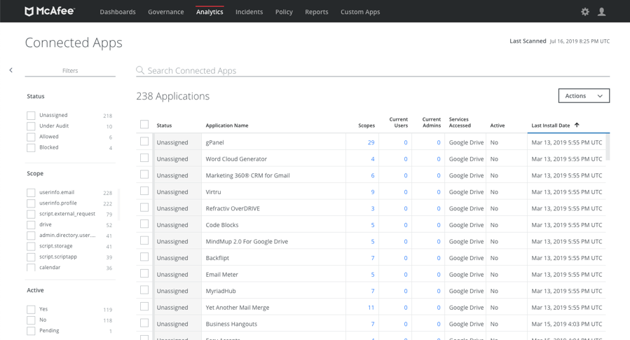
Task: Check the Blocked status filter
Action: (x=31, y=147)
